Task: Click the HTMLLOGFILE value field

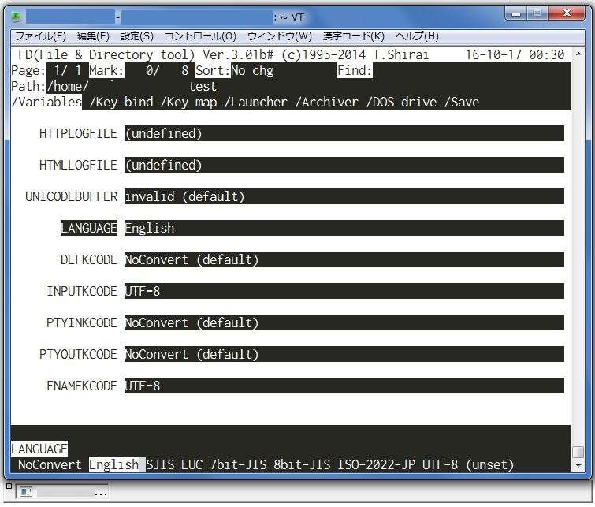Action: pos(344,166)
